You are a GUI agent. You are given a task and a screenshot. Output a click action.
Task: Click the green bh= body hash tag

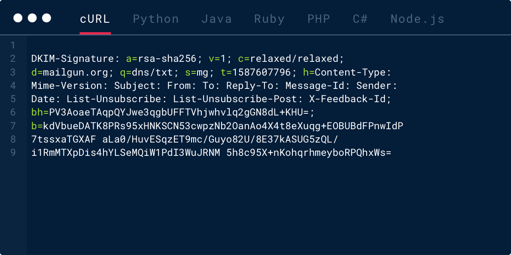40,112
